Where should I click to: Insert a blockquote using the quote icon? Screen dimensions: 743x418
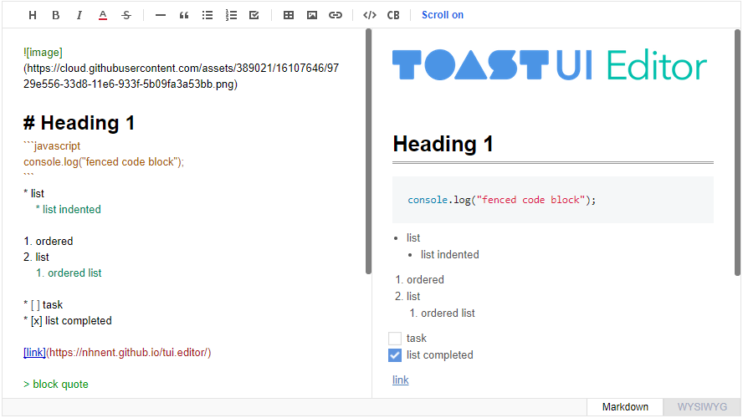(x=184, y=15)
